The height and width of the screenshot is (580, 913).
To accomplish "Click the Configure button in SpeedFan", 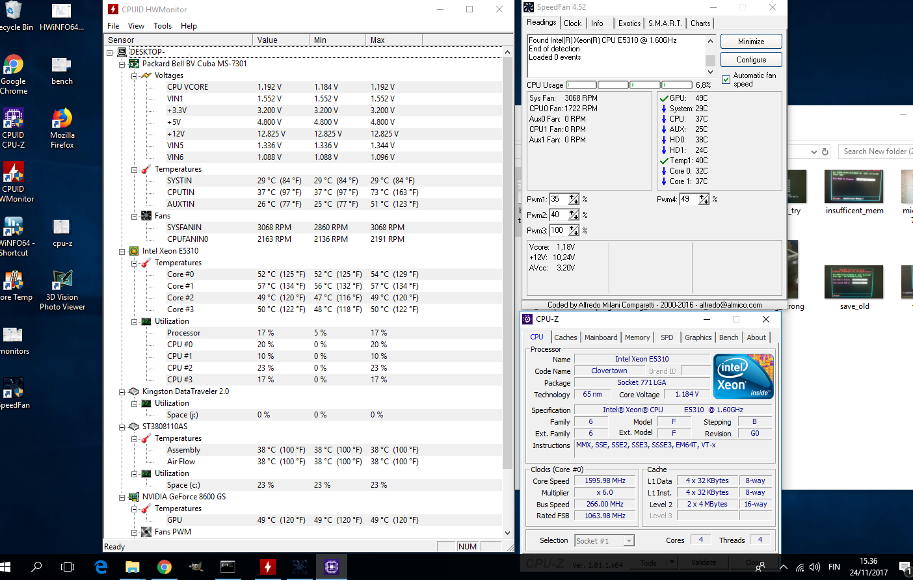I will click(x=751, y=60).
